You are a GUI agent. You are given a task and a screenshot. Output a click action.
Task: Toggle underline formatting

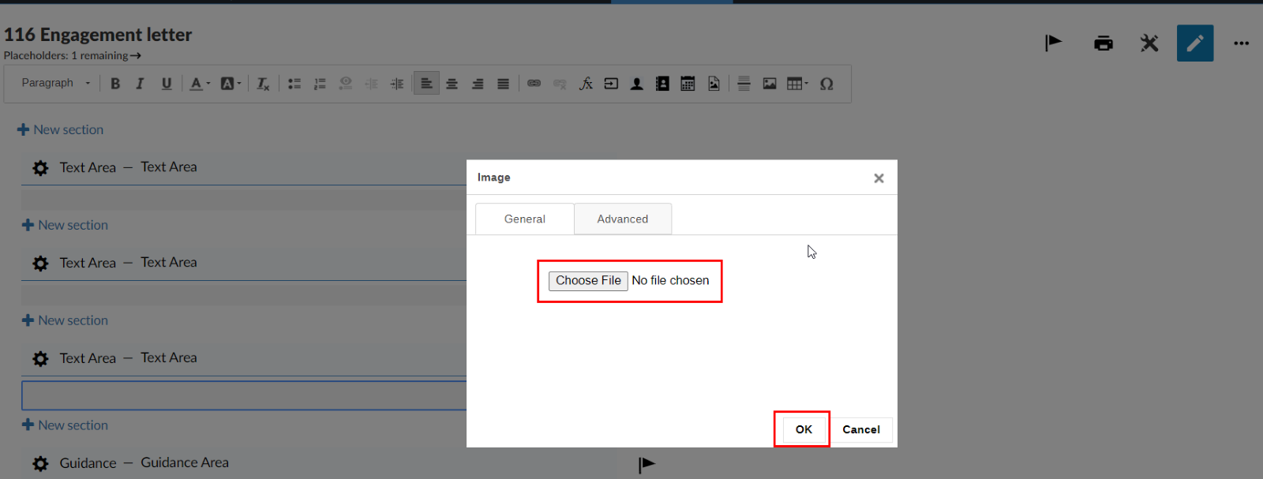coord(167,84)
